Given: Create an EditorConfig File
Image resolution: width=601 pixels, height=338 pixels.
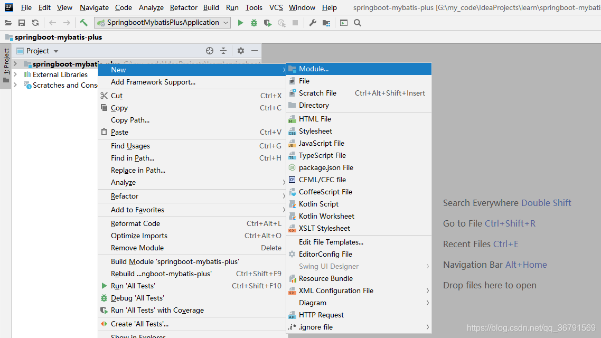Looking at the screenshot, I should [359, 255].
